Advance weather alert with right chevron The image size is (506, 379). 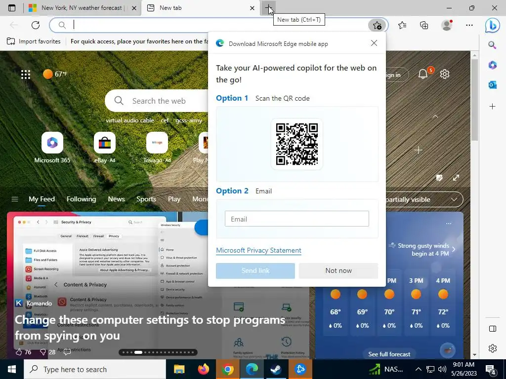pos(454,249)
